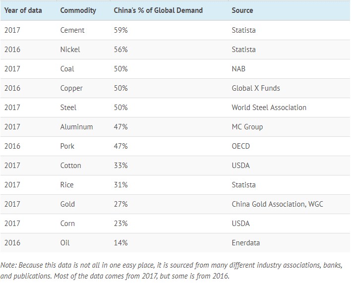This screenshot has height=283, width=351.
Task: Select the Nickel commodity cell
Action: pyautogui.click(x=70, y=50)
